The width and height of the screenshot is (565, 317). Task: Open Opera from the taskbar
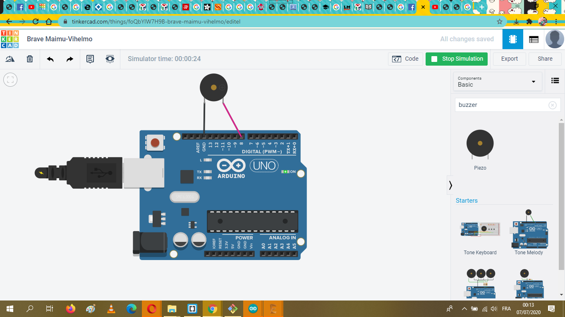pos(152,309)
